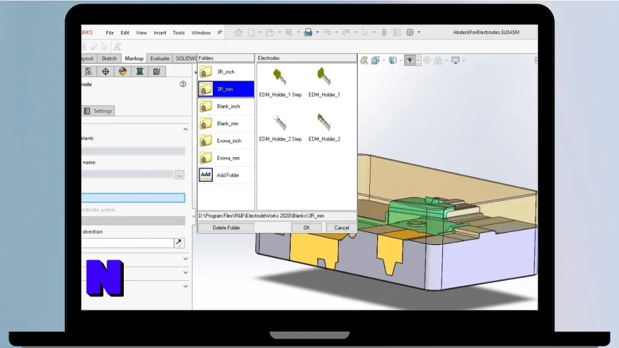Click the Select cursor tool icon
The width and height of the screenshot is (619, 348).
click(x=365, y=33)
